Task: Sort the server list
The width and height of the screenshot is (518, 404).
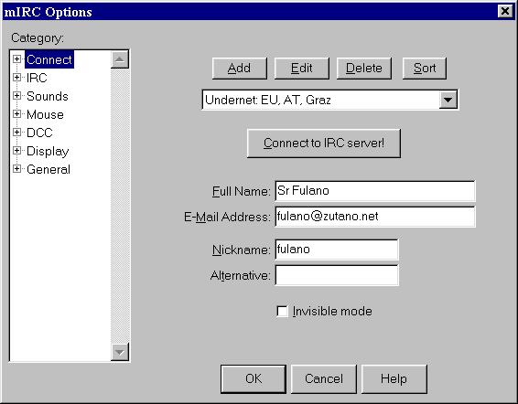Action: [x=425, y=69]
